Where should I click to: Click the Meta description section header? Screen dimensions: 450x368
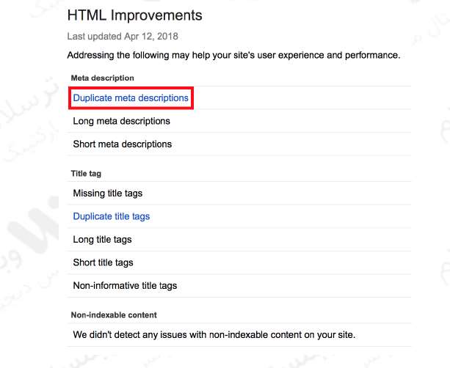coord(102,78)
